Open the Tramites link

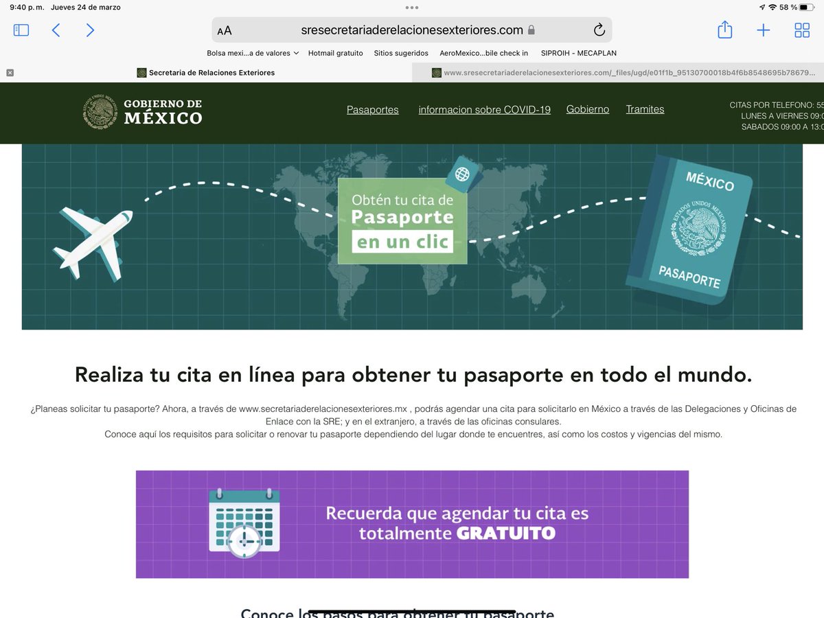[x=644, y=109]
